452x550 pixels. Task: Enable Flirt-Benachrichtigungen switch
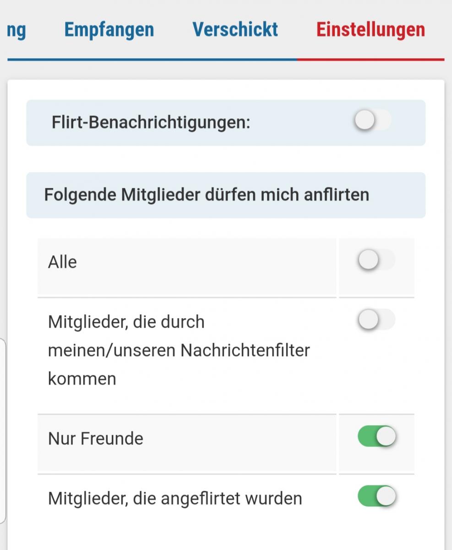[373, 121]
